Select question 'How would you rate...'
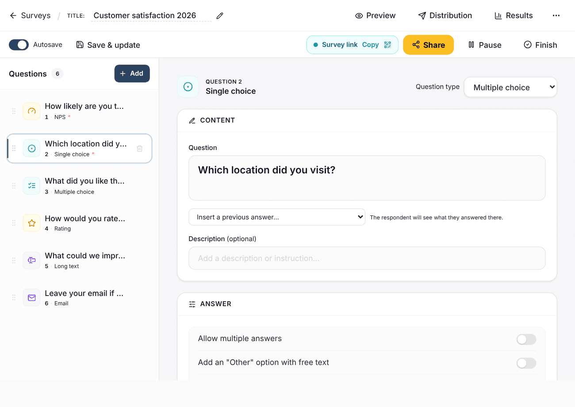This screenshot has width=575, height=407. (80, 223)
